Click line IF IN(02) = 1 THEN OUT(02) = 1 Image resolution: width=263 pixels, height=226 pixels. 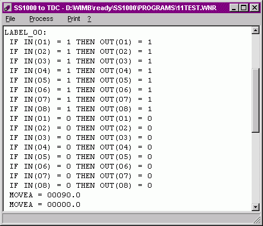(x=81, y=51)
